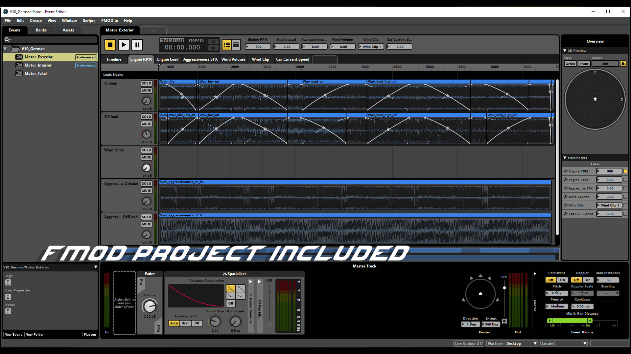Switch to the list tracks view icon
The height and width of the screenshot is (354, 631).
[227, 45]
